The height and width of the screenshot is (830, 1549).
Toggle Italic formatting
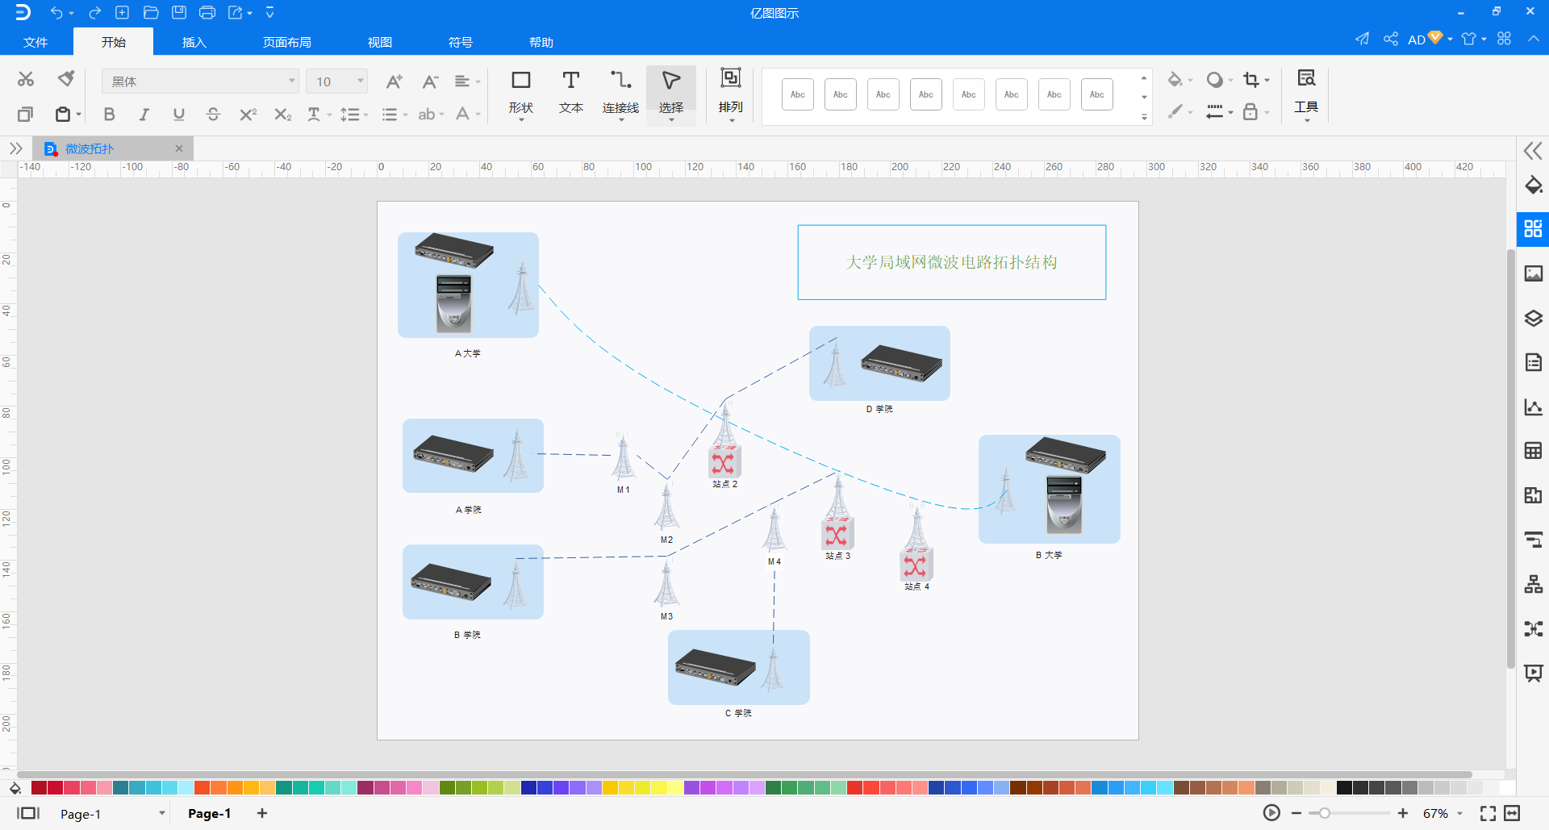(144, 115)
